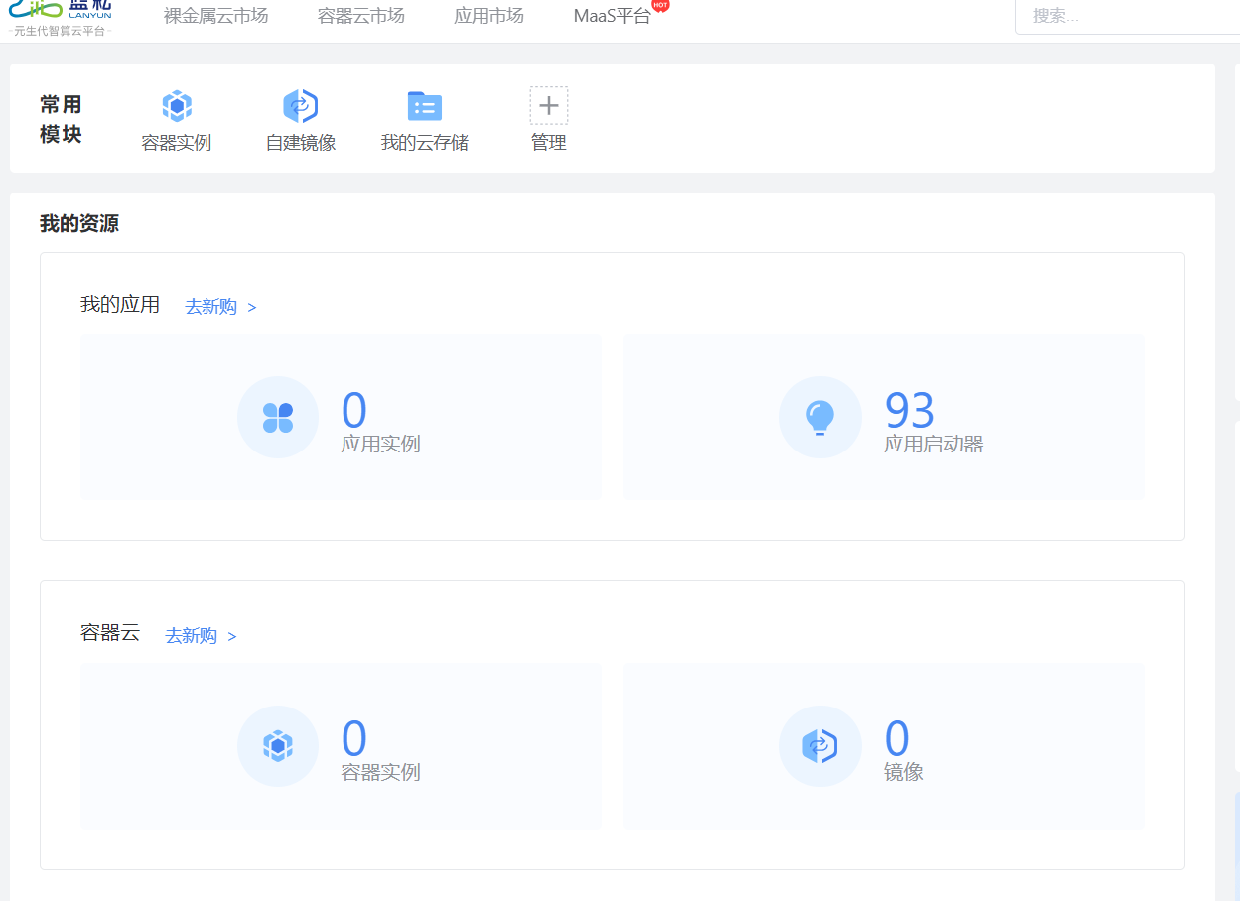Go to 容器云市场 menu
The height and width of the screenshot is (901, 1240).
pyautogui.click(x=361, y=16)
